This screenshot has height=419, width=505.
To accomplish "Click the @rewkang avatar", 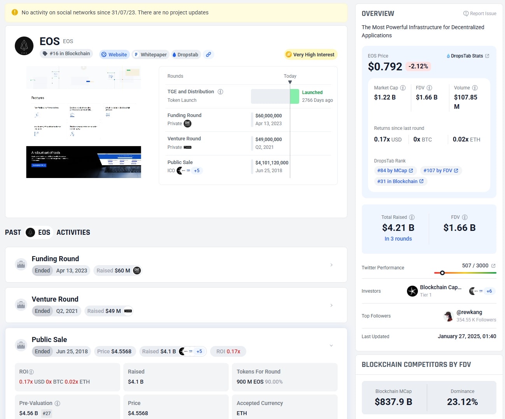I will tap(449, 316).
